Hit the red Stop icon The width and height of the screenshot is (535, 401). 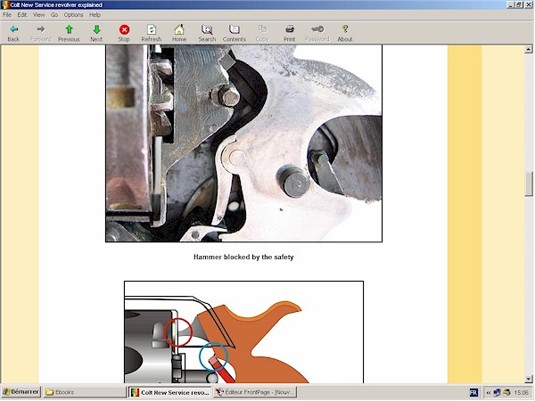pos(124,33)
